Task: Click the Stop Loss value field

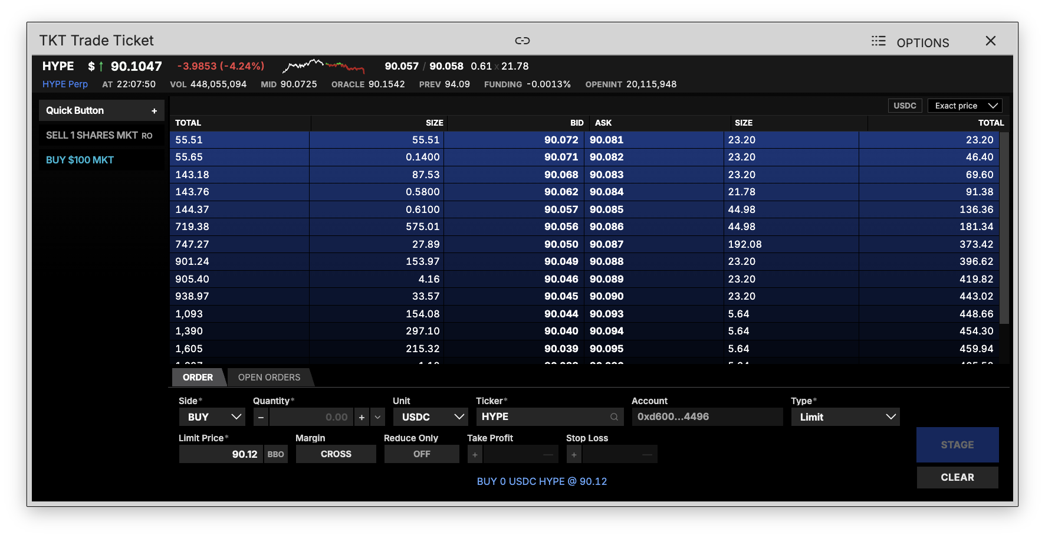Action: tap(620, 454)
